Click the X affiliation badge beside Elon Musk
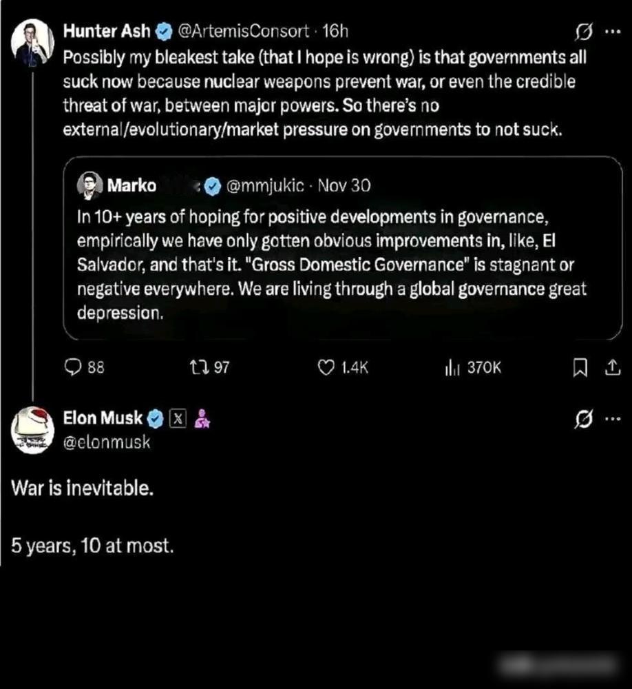The height and width of the screenshot is (689, 632). [x=178, y=418]
